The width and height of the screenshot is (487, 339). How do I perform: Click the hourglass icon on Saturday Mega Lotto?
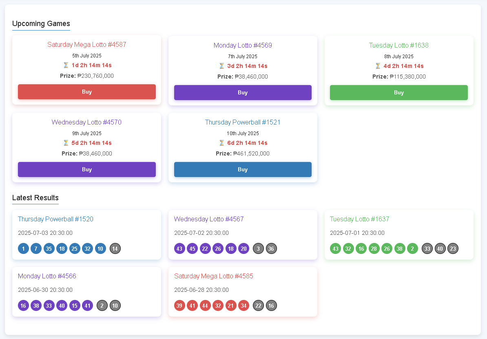point(66,65)
